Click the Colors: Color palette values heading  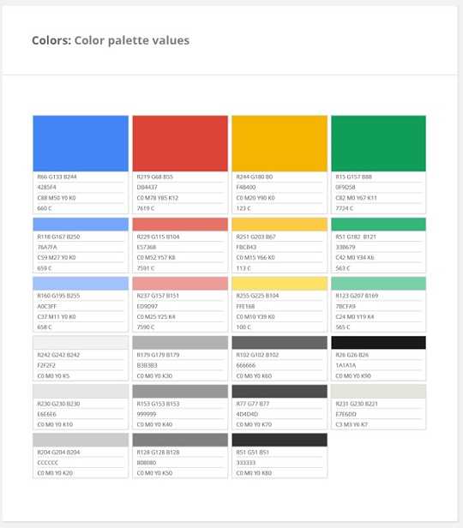click(x=111, y=40)
